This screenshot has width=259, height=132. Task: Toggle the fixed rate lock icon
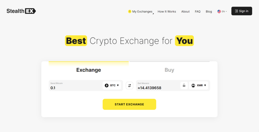(x=184, y=86)
